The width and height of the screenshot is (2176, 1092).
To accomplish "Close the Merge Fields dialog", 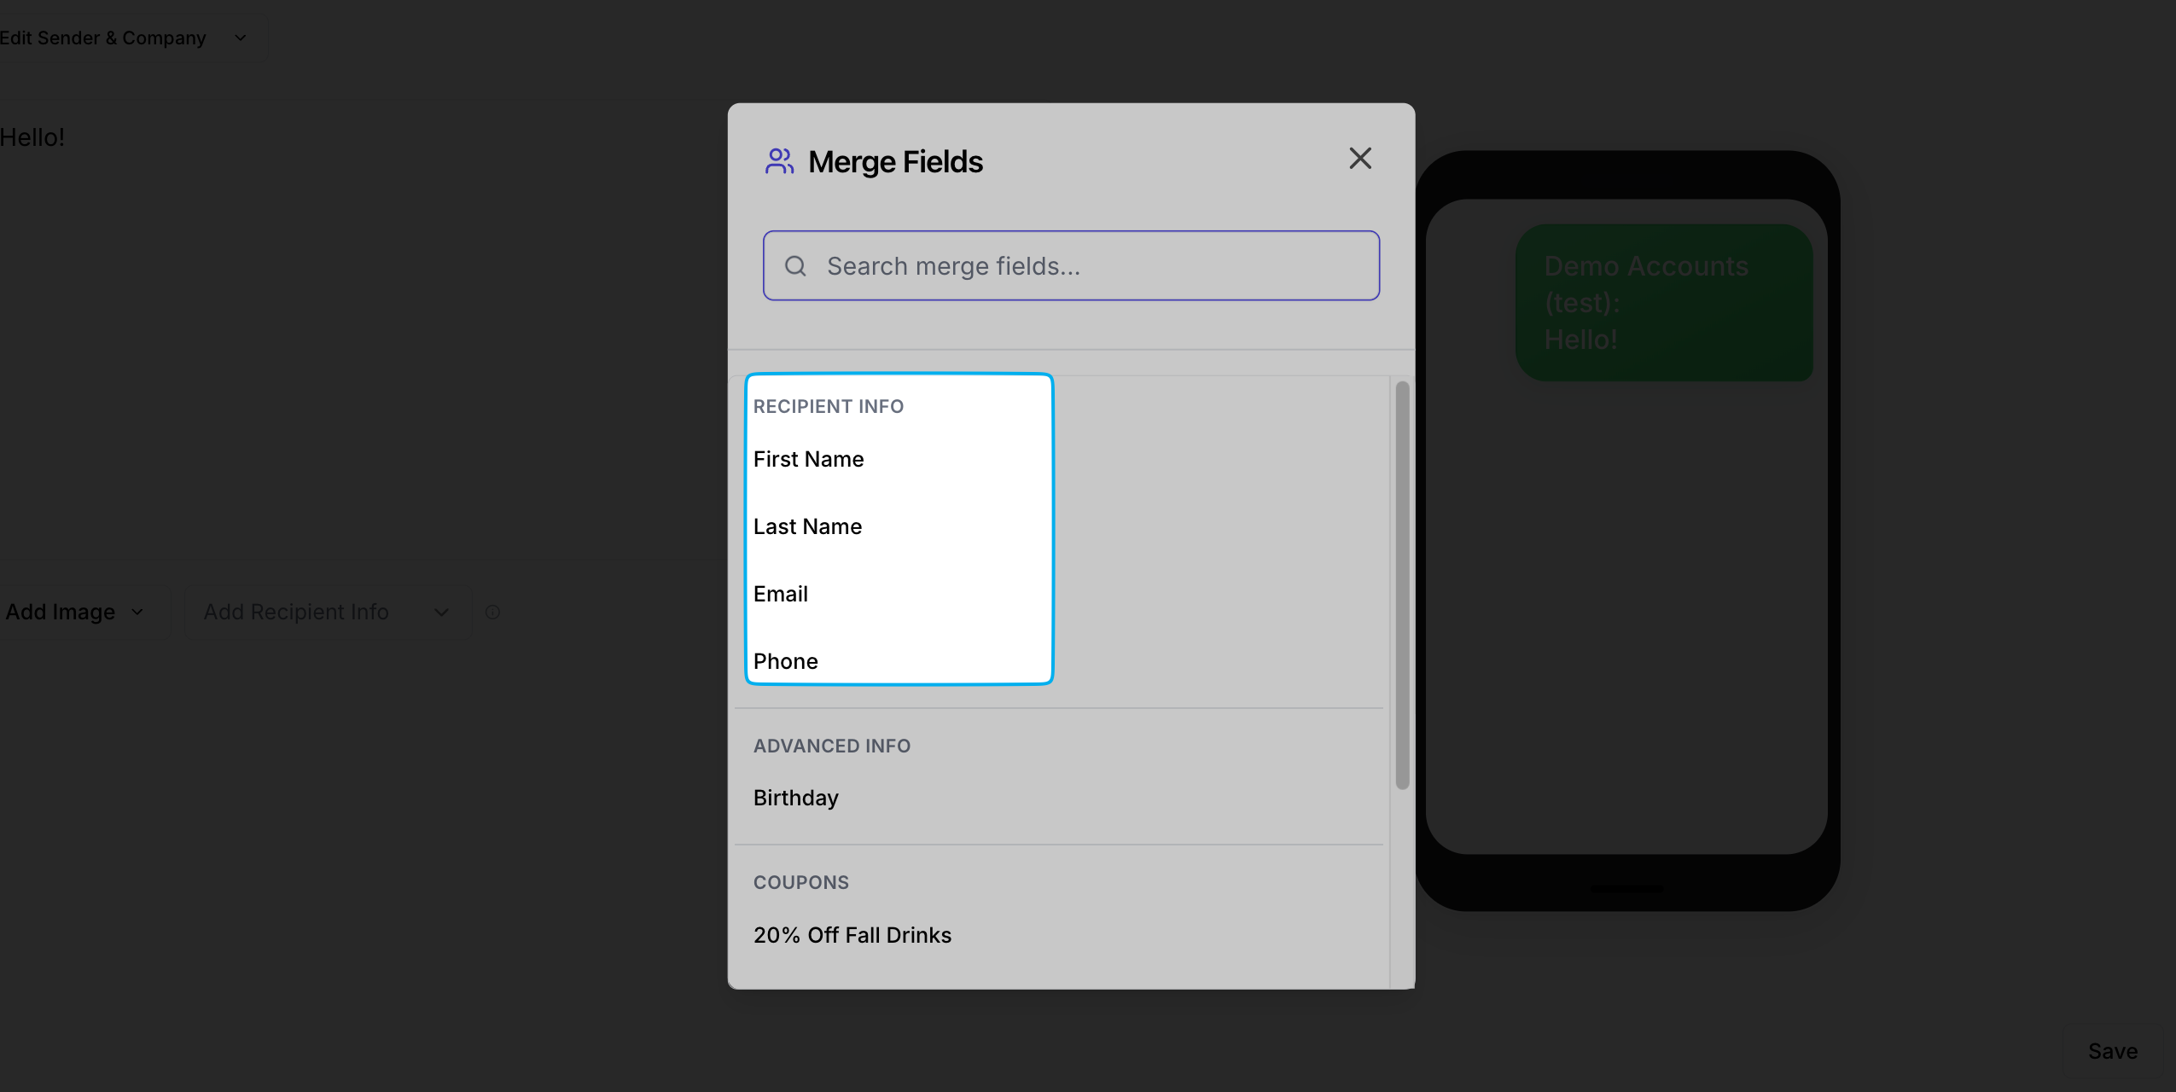I will pos(1359,159).
